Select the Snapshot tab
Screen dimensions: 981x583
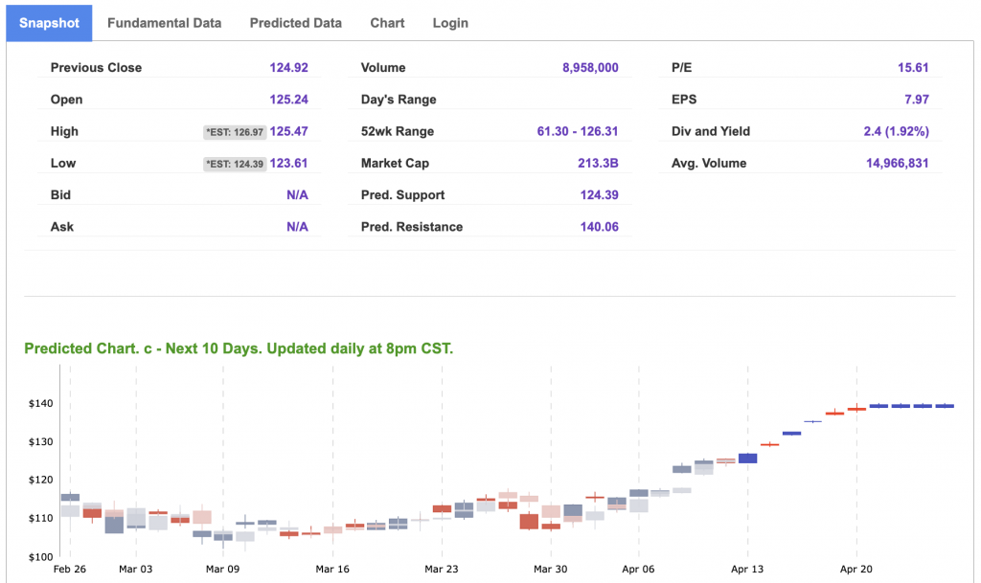tap(49, 23)
